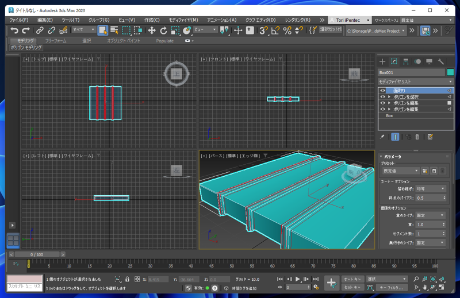
Task: Activate the Select and Scale tool
Action: pyautogui.click(x=175, y=30)
